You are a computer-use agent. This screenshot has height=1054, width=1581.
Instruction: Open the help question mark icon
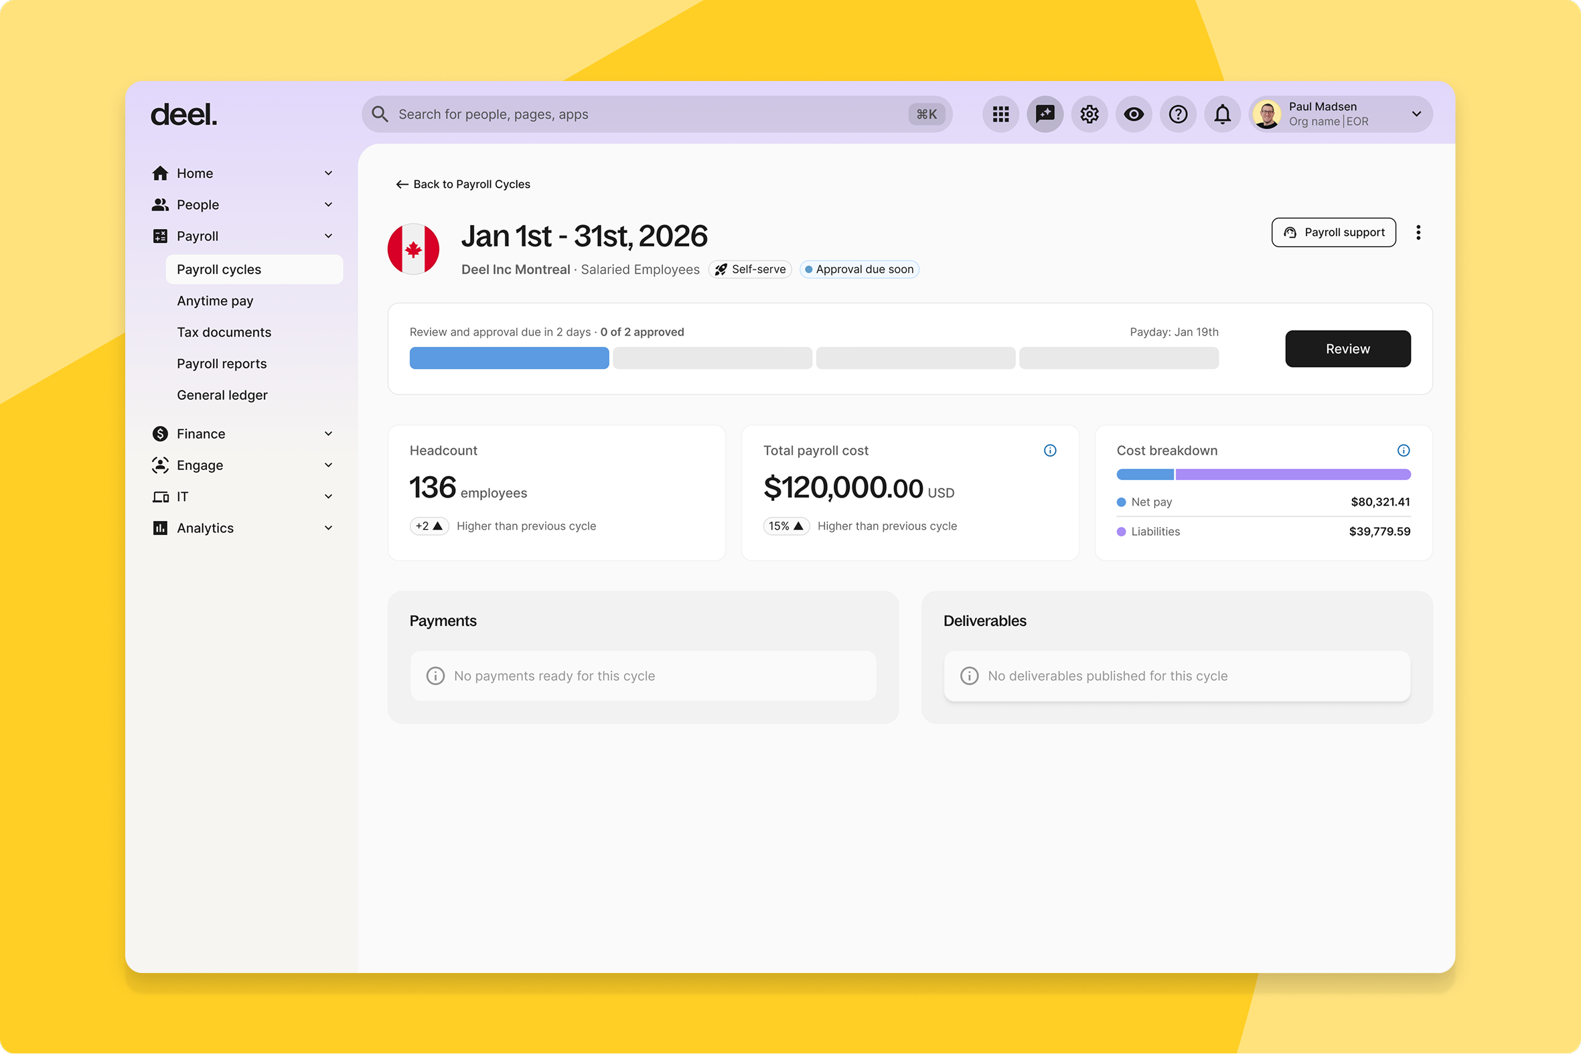[x=1179, y=115]
